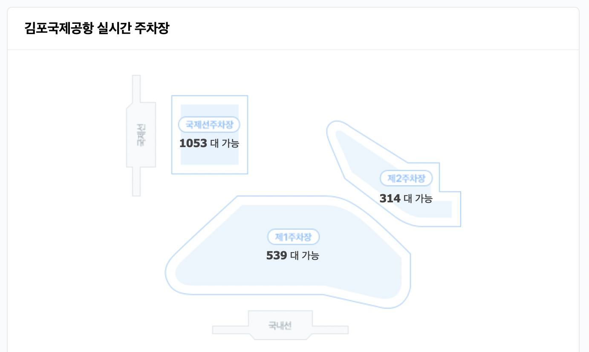Viewport: 589px width, 352px height.
Task: Click the 제2주차장 rounded label
Action: point(406,178)
